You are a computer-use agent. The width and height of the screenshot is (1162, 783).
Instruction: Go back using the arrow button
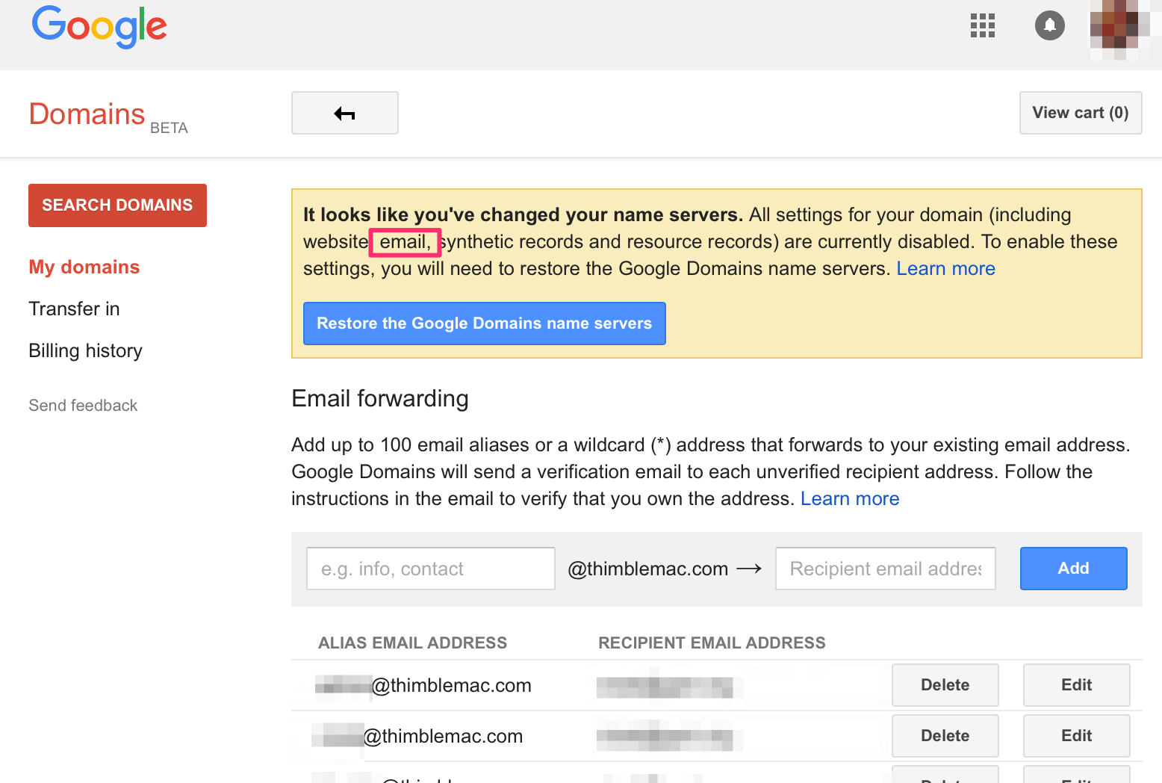pos(345,113)
